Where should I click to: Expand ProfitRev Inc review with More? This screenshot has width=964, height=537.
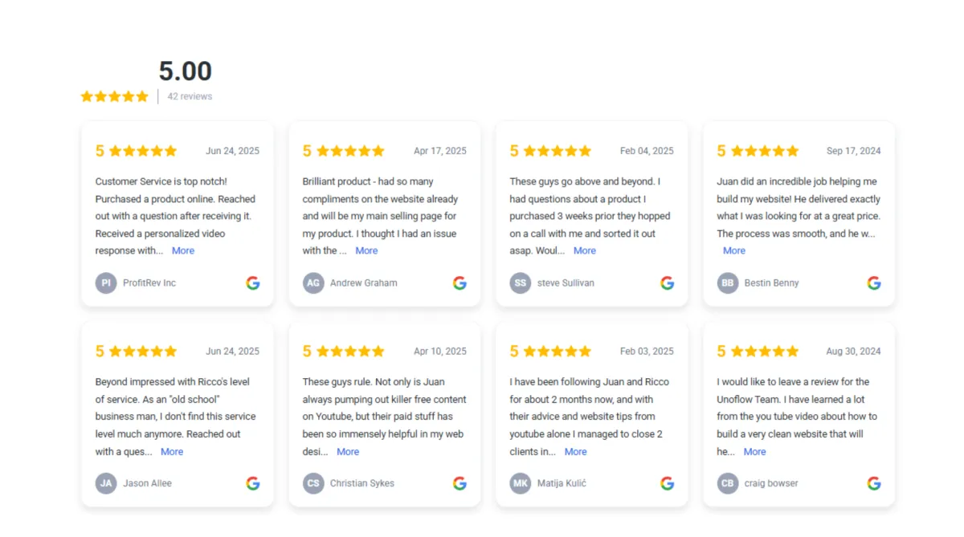[183, 250]
